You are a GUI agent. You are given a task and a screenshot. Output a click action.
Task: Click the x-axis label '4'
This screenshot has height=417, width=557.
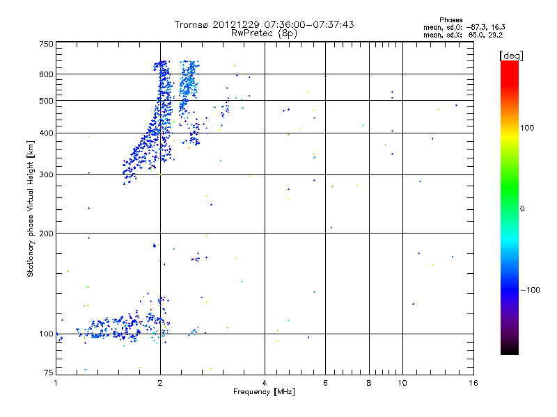(265, 383)
